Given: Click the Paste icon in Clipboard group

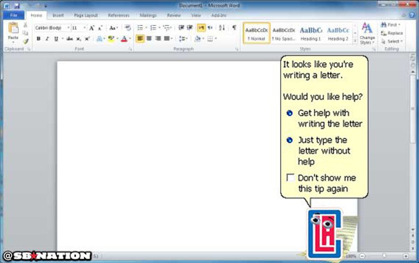Looking at the screenshot, I should point(13,30).
